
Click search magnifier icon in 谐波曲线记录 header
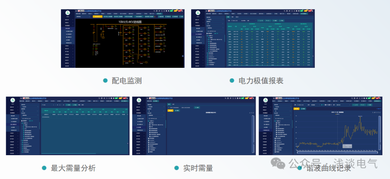(x=352, y=98)
